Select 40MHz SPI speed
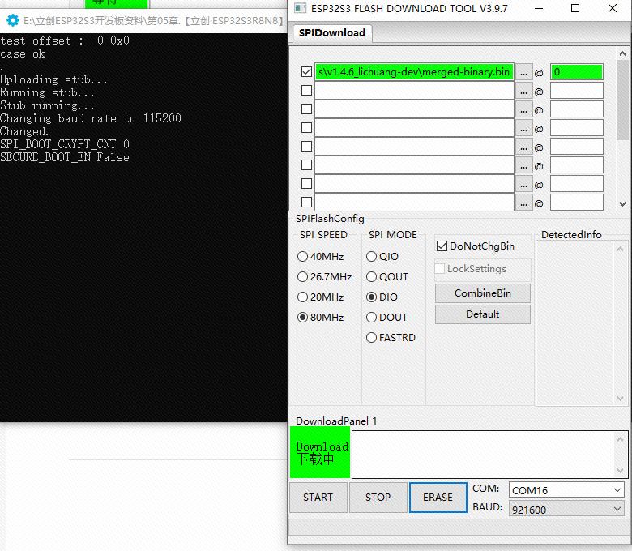The image size is (632, 551). click(320, 256)
